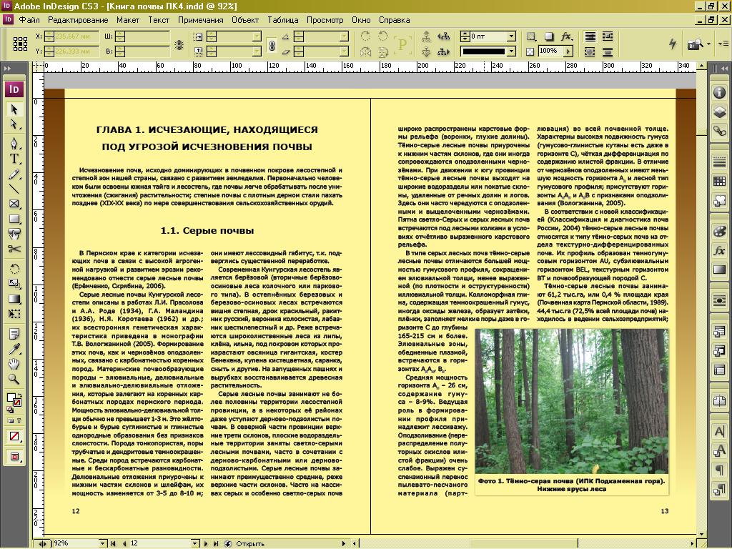Click the Открыть status menu arrow
The image size is (732, 549).
pos(344,543)
